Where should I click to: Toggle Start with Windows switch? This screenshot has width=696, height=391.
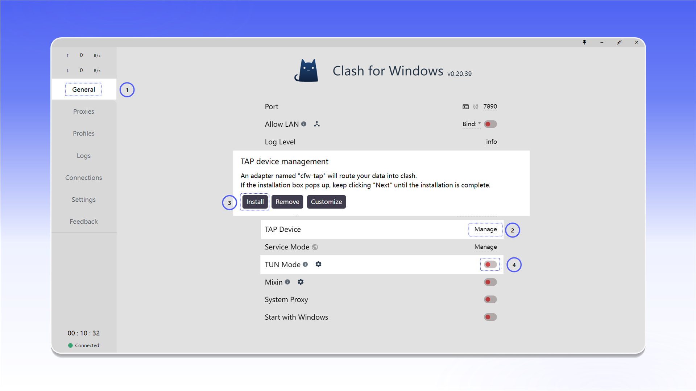click(x=490, y=317)
